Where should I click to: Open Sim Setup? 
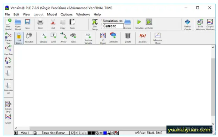click(95, 24)
